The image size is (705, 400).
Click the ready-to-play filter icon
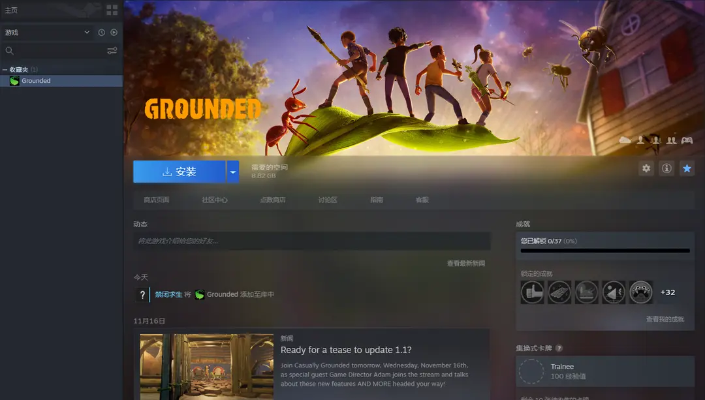click(114, 33)
